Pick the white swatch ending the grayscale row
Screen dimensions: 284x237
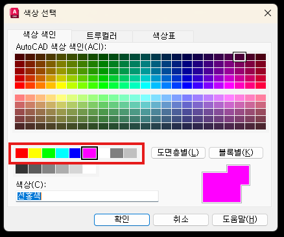click(x=89, y=169)
